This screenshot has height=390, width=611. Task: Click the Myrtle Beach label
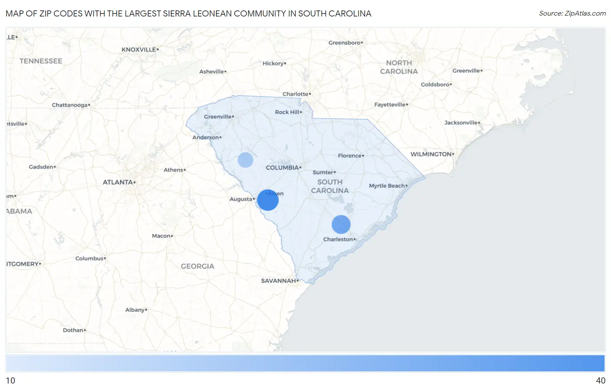(x=387, y=186)
